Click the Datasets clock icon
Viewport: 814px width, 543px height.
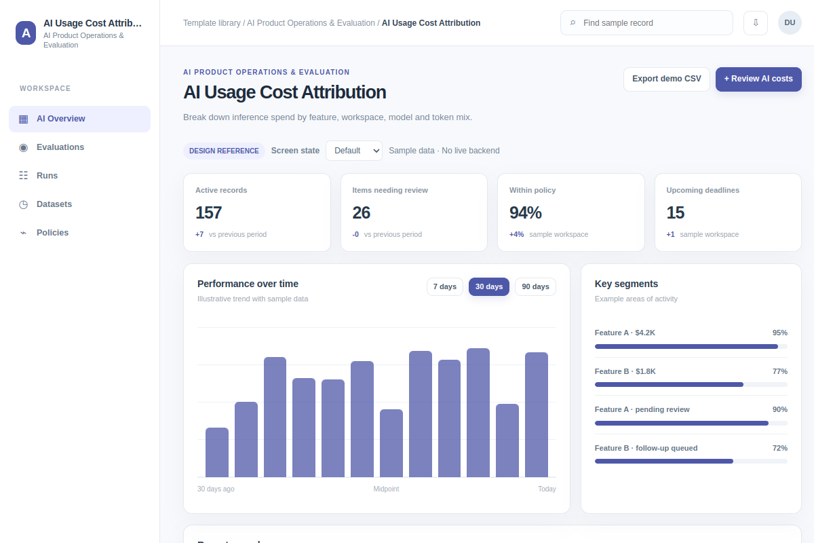23,204
